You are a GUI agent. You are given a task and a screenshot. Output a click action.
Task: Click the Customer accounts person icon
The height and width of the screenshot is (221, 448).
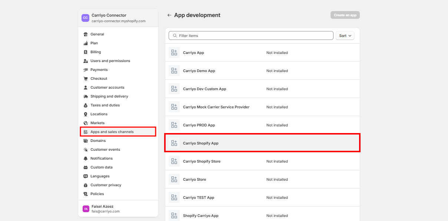[86, 88]
